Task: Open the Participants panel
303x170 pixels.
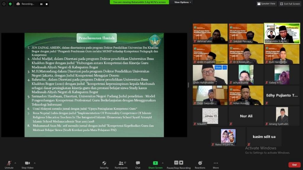Action: (x=121, y=164)
